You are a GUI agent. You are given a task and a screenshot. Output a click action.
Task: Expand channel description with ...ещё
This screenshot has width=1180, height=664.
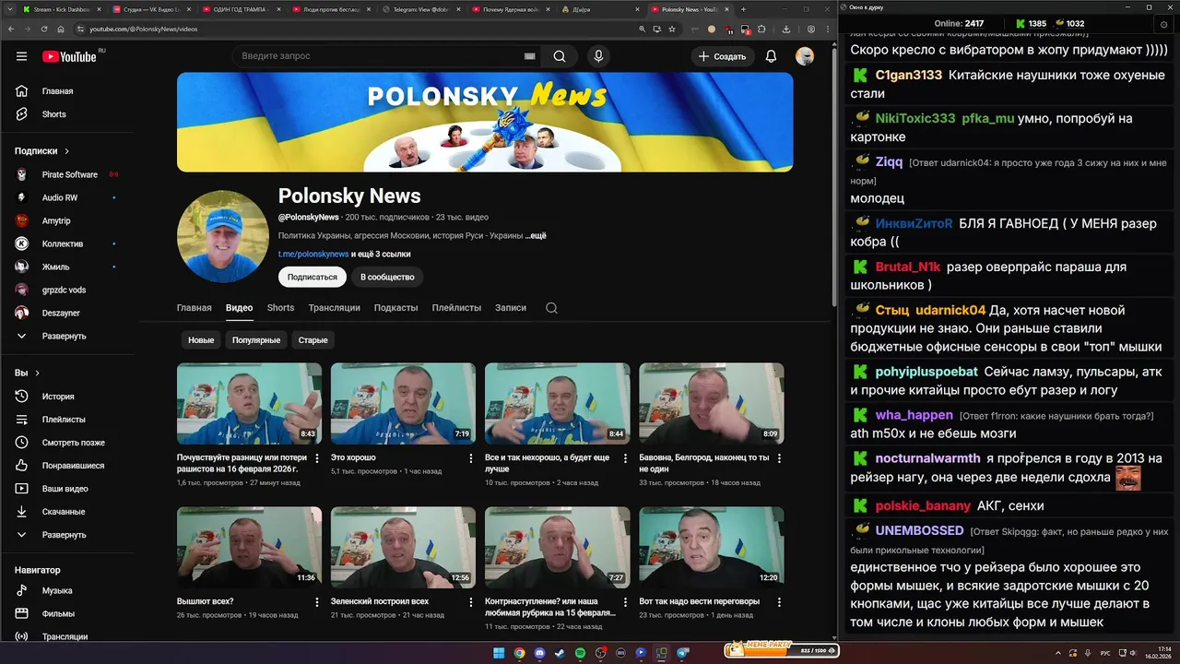536,236
